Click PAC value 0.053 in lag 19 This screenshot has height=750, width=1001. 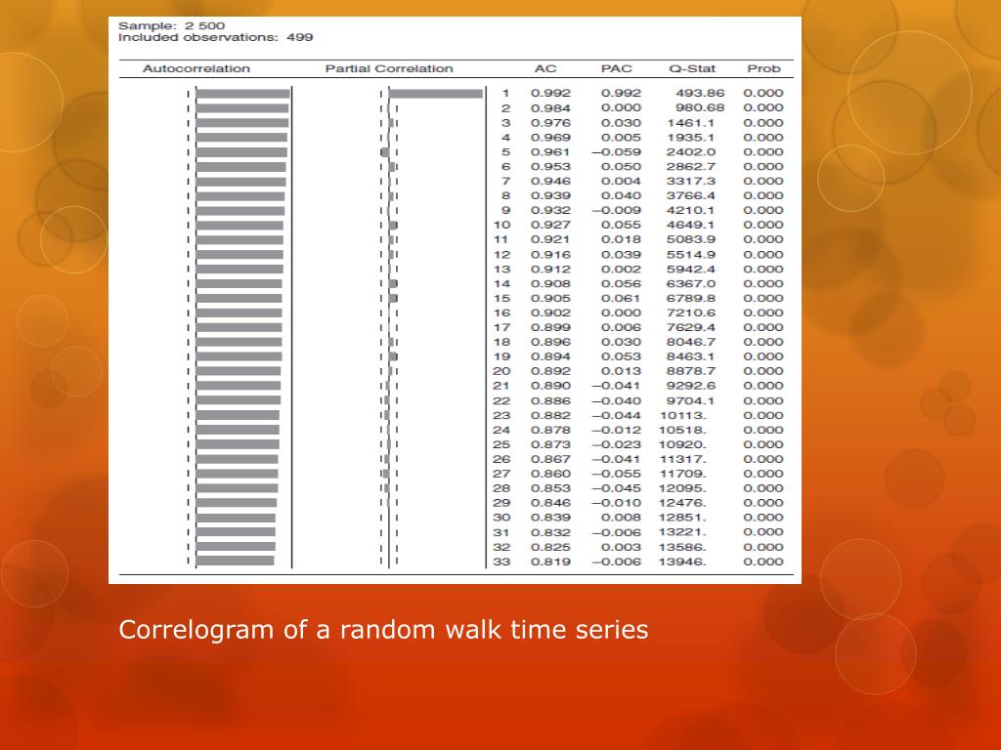(621, 357)
